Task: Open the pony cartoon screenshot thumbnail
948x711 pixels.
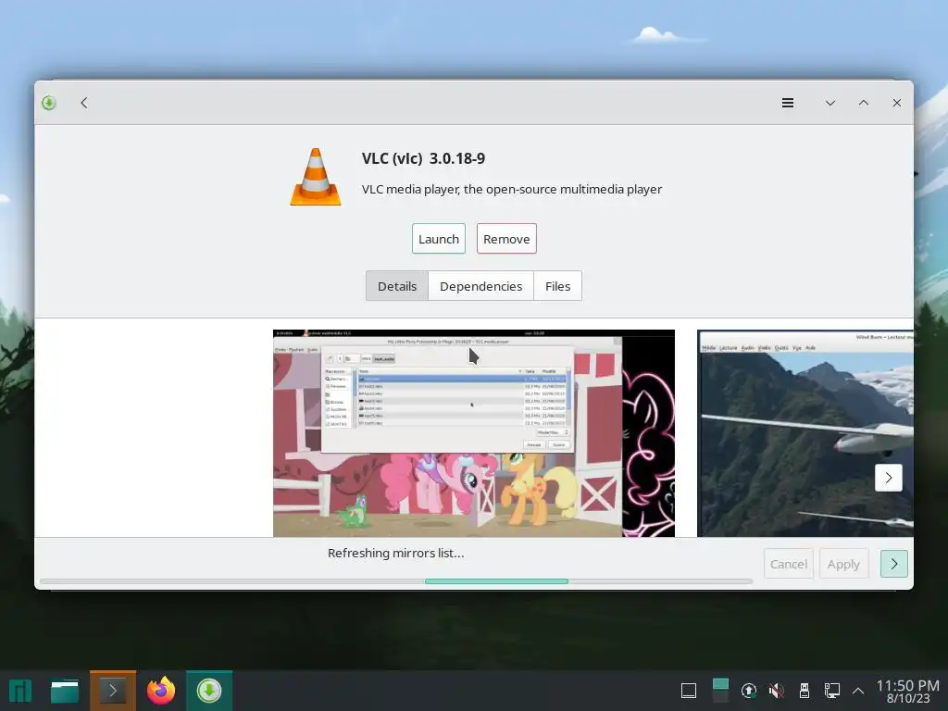Action: click(x=473, y=433)
